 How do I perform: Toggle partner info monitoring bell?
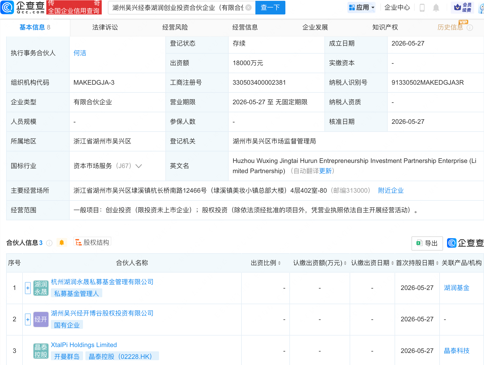pyautogui.click(x=62, y=243)
